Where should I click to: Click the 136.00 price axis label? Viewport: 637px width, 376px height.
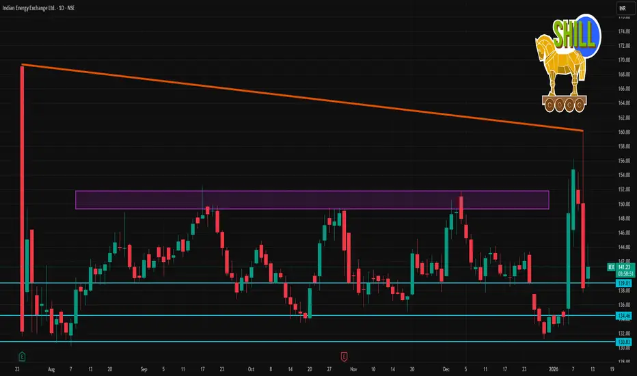click(625, 304)
